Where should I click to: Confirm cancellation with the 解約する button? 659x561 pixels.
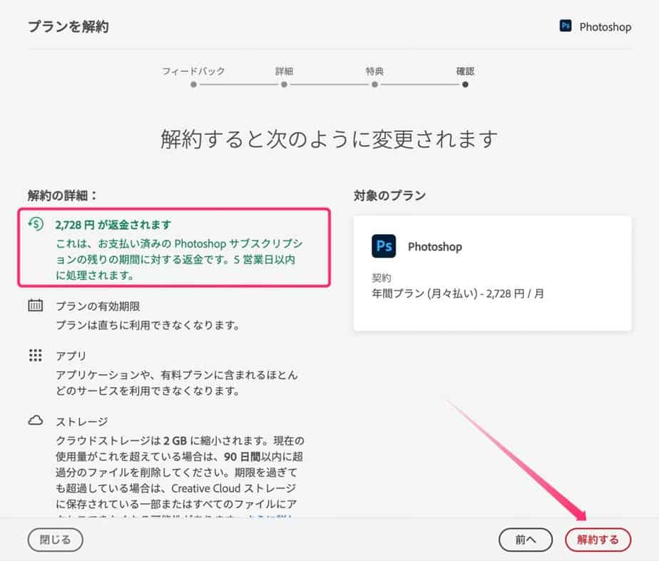point(598,540)
